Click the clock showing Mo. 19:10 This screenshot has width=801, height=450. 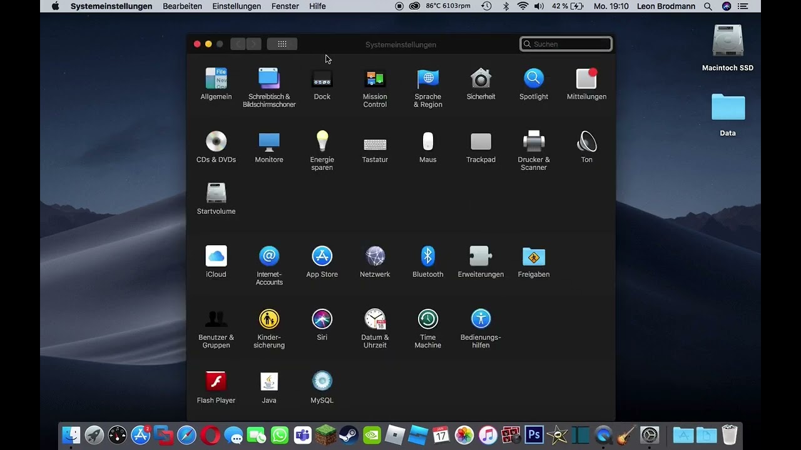[611, 6]
